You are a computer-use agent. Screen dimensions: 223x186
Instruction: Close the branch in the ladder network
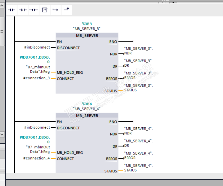(66, 10)
